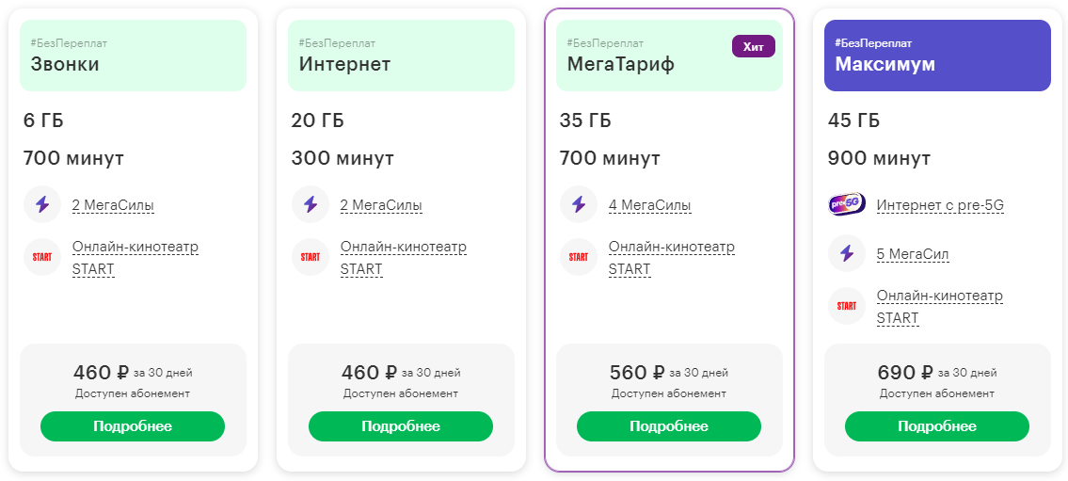Click the lightning MegaSily icon in the Звонки card

point(42,204)
